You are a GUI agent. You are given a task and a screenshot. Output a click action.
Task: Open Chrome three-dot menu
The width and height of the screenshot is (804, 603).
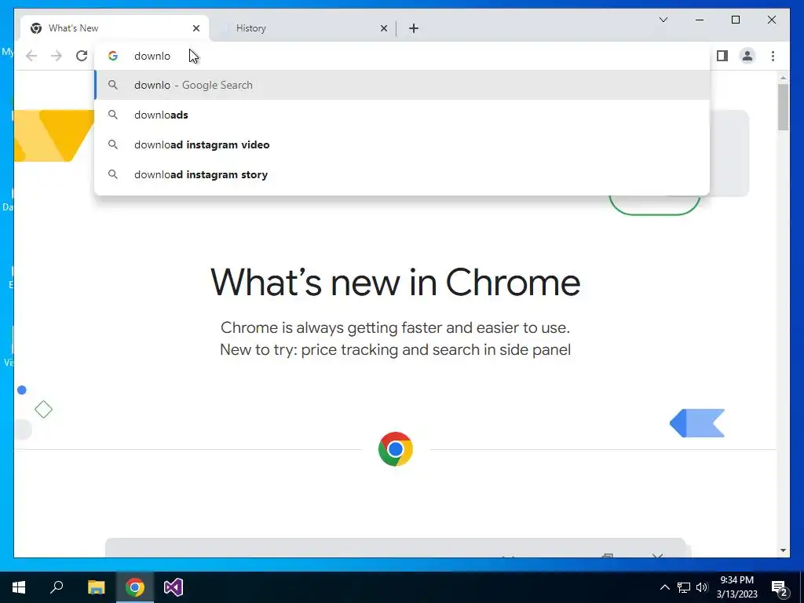[773, 56]
